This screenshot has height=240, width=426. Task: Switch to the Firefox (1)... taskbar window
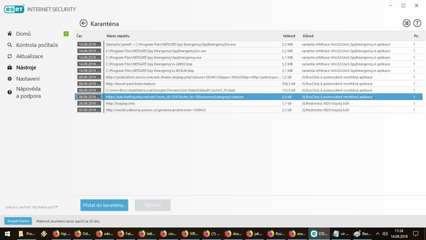[211, 234]
